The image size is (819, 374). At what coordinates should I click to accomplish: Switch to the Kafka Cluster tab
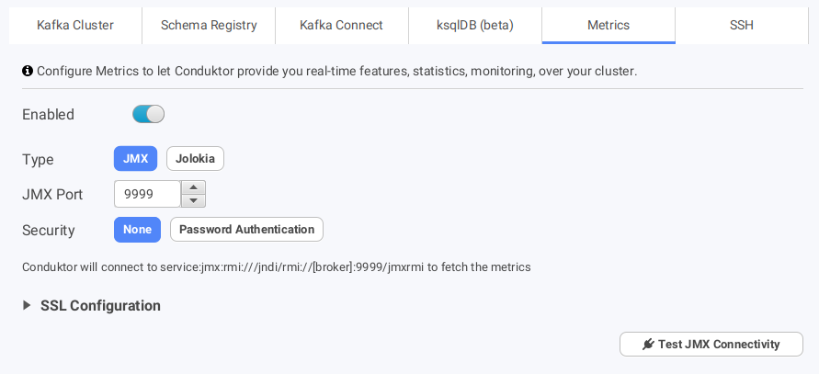coord(75,25)
